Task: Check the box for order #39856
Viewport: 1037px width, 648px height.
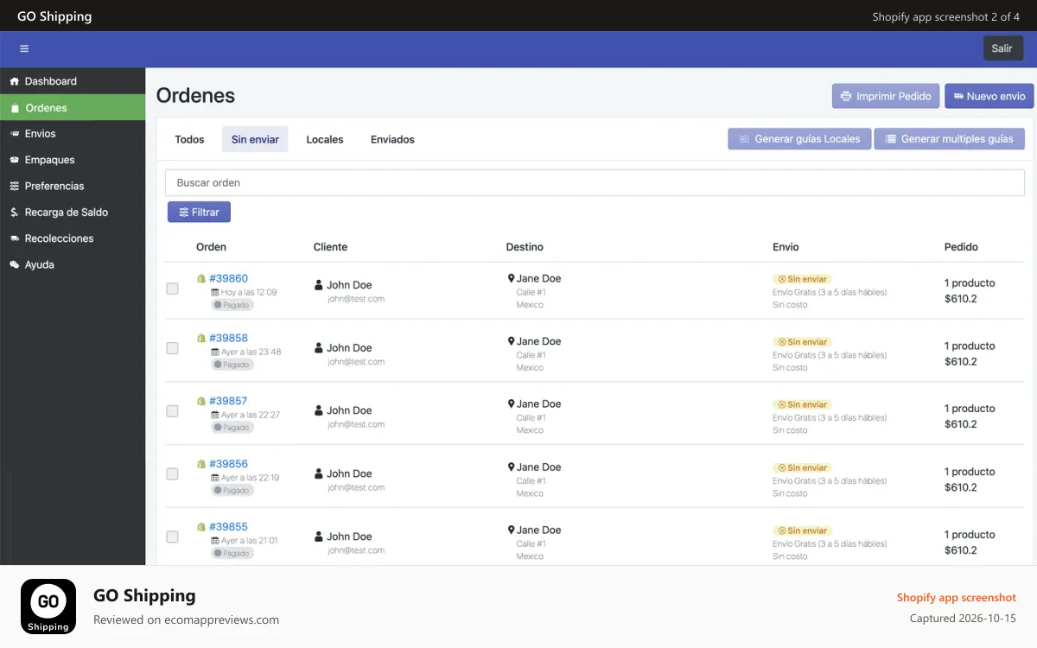Action: pos(172,474)
